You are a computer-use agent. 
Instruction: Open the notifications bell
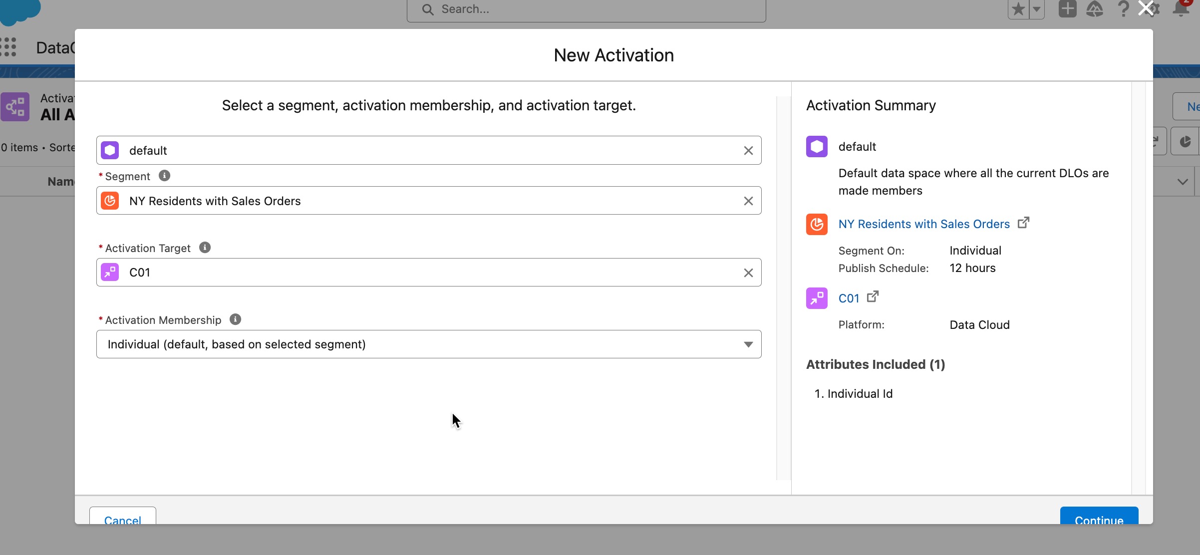pos(1181,8)
